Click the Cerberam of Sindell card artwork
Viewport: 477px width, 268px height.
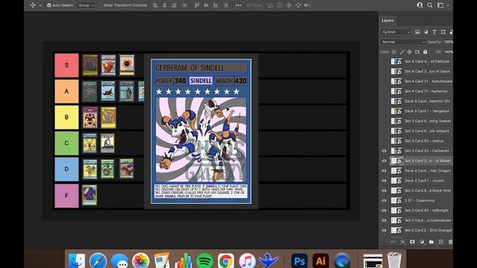coord(201,139)
